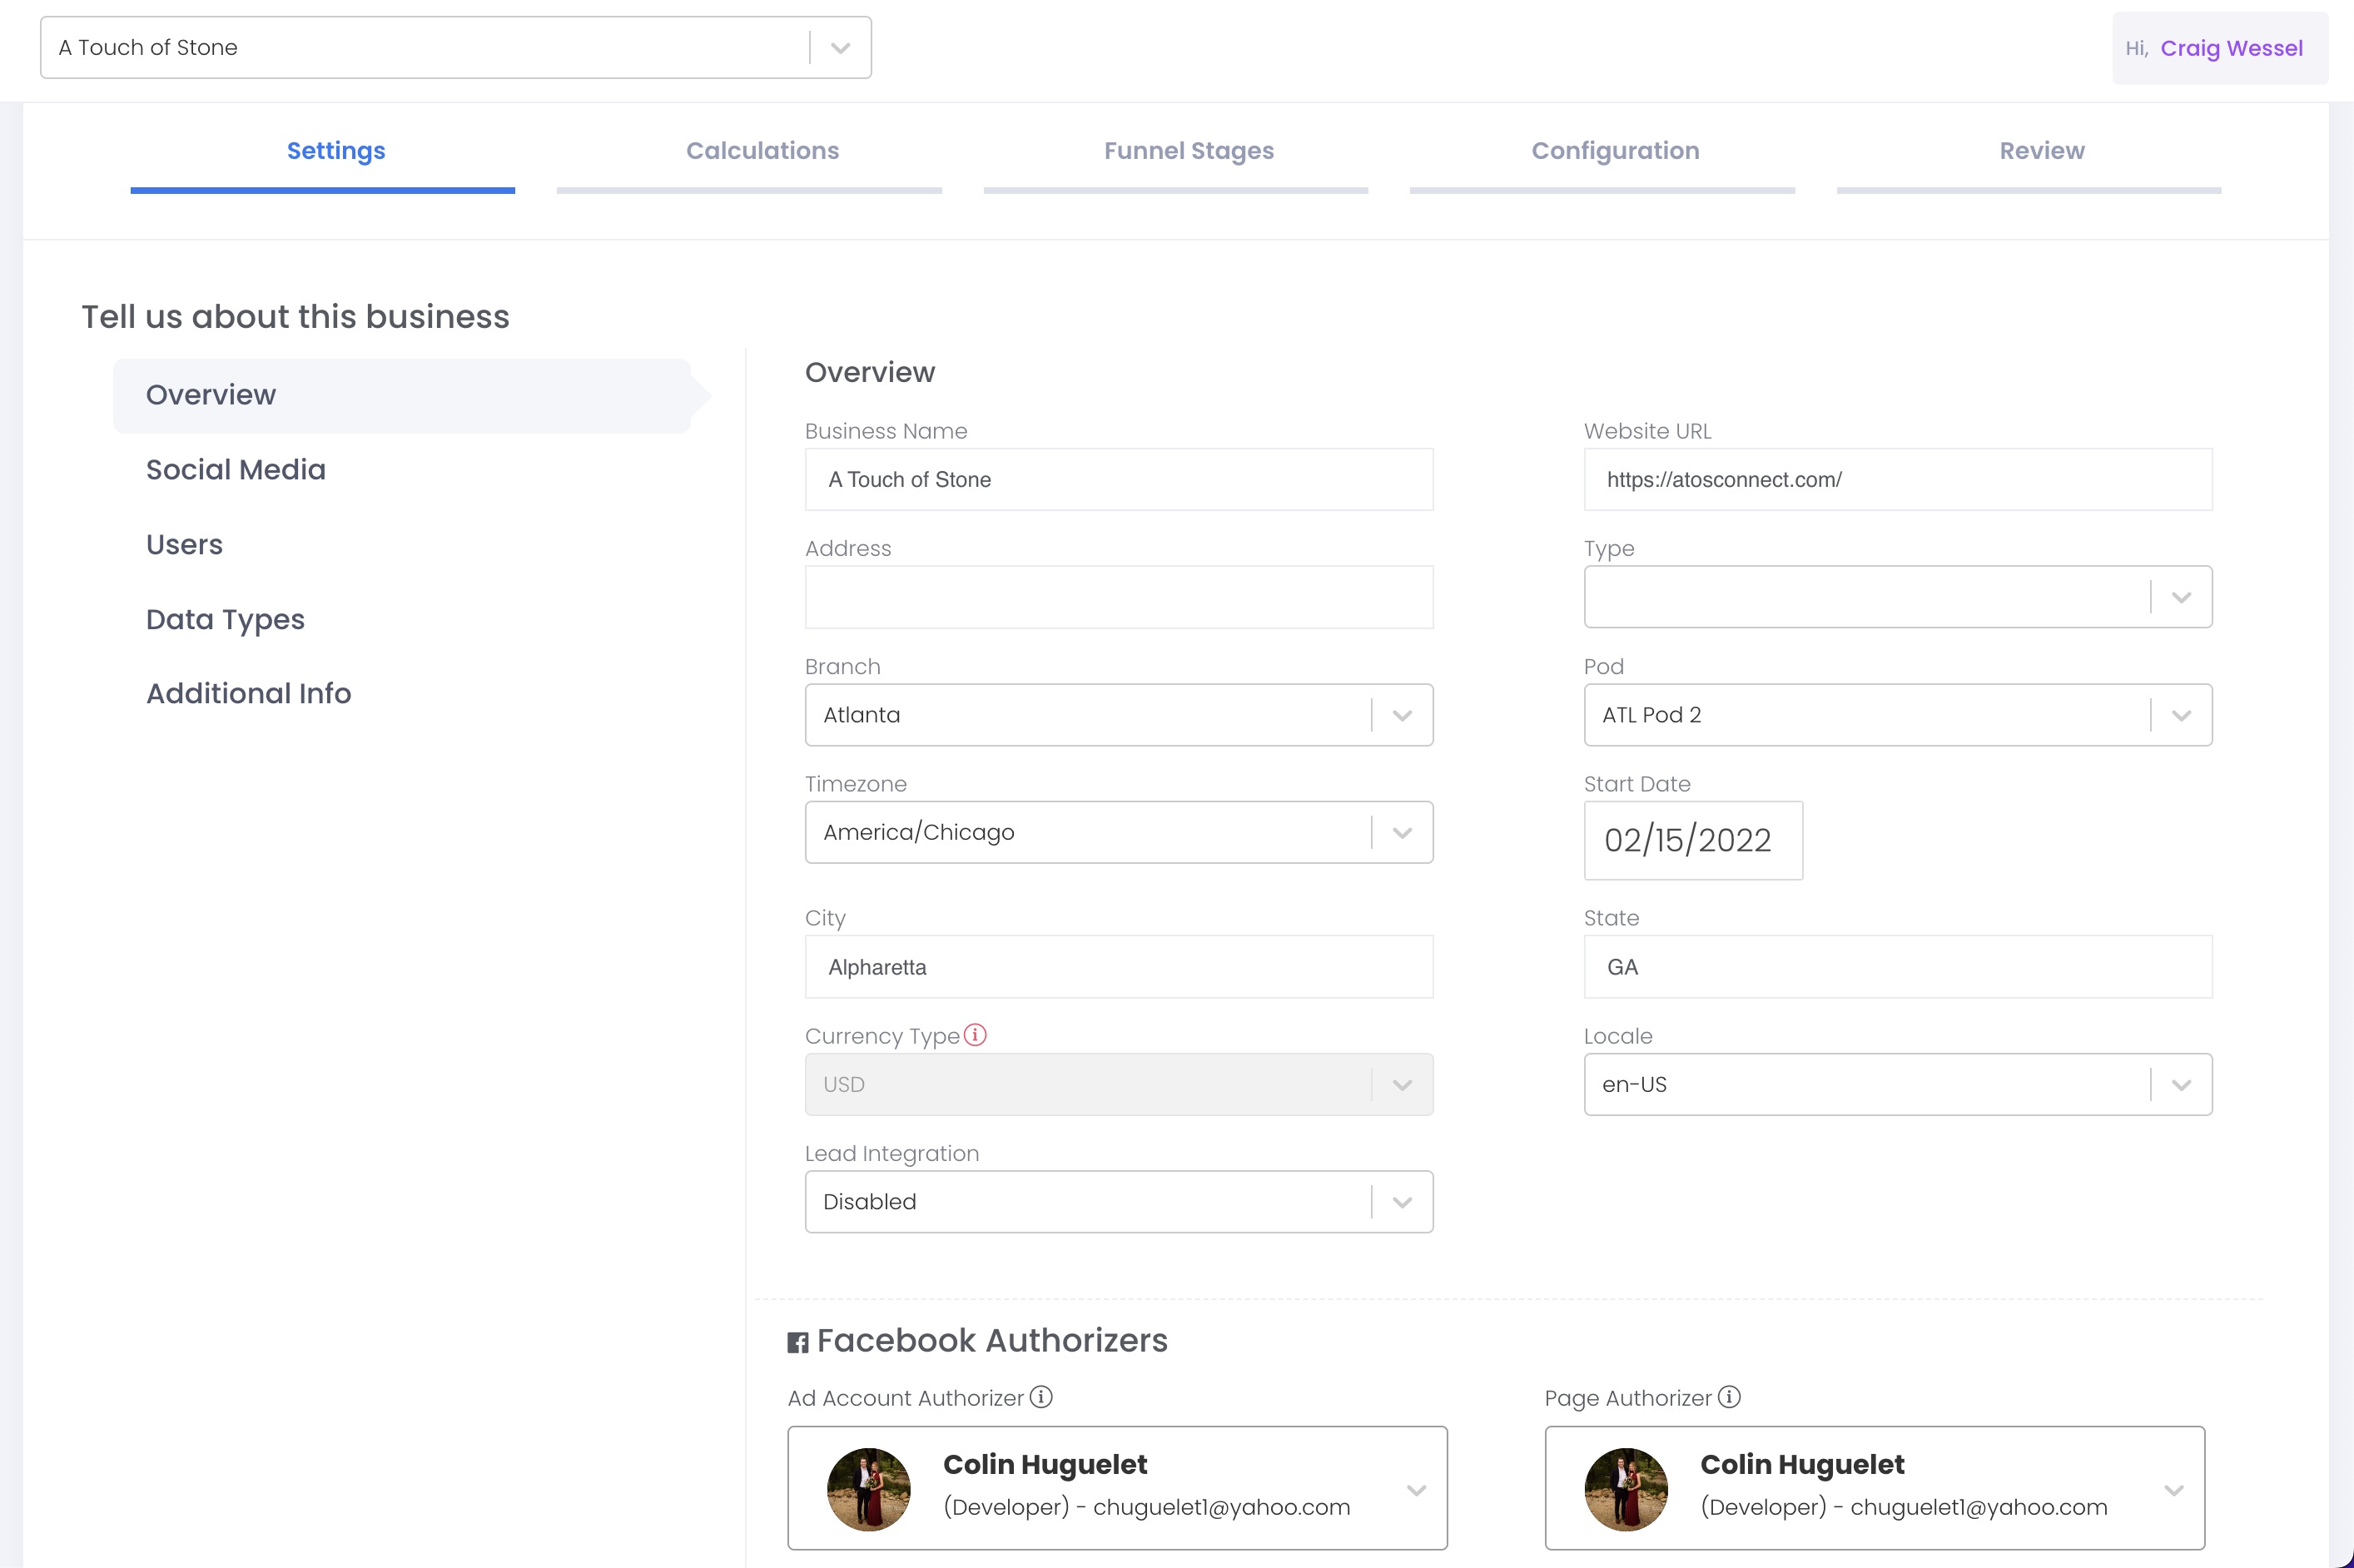Screen dimensions: 2354x1568
Task: Click Ad Account Authorizer profile photo
Action: [868, 1489]
